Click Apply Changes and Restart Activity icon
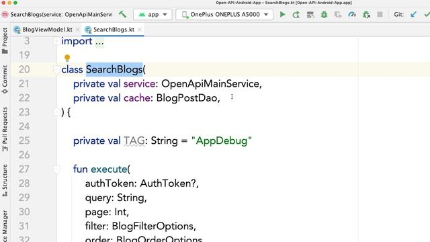This screenshot has height=242, width=430. coord(296,15)
